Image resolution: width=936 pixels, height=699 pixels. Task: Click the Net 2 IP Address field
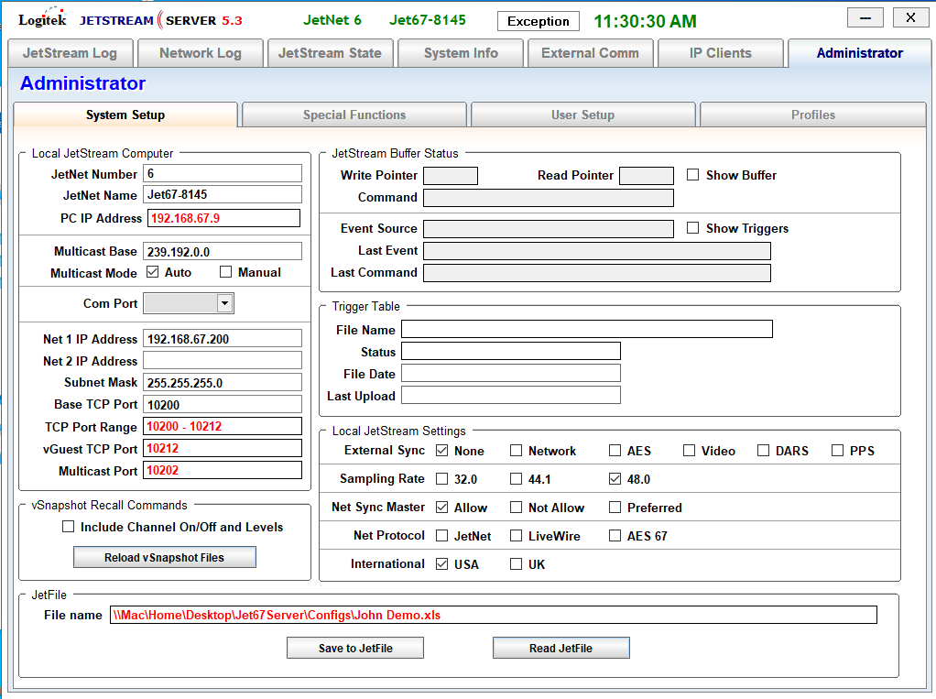point(223,361)
